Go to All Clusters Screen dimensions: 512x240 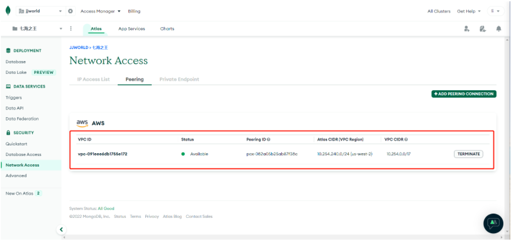(x=439, y=11)
